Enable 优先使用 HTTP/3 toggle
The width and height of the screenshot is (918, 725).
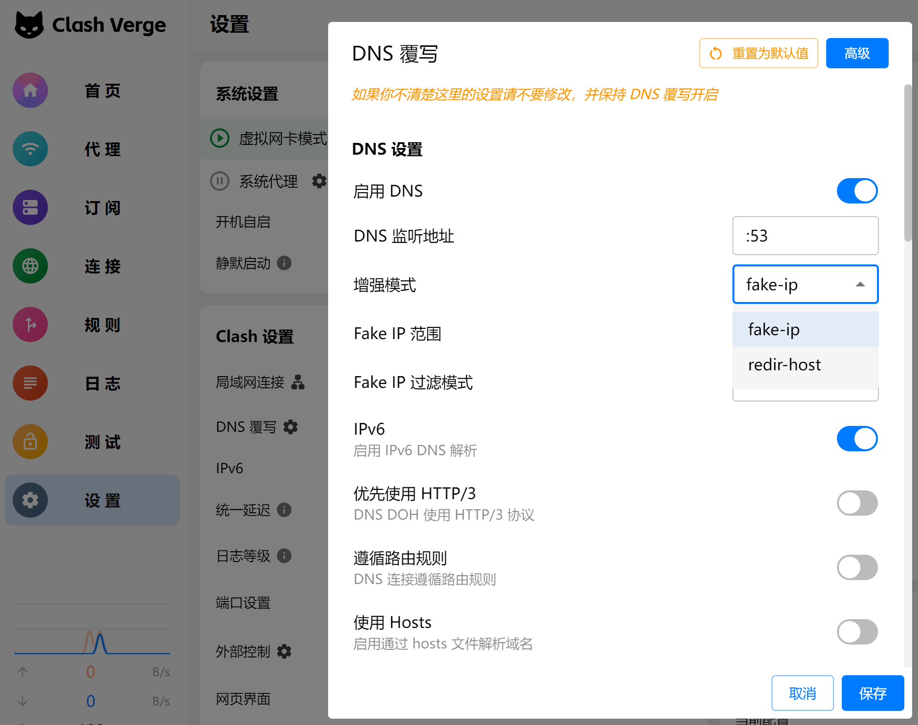point(857,503)
